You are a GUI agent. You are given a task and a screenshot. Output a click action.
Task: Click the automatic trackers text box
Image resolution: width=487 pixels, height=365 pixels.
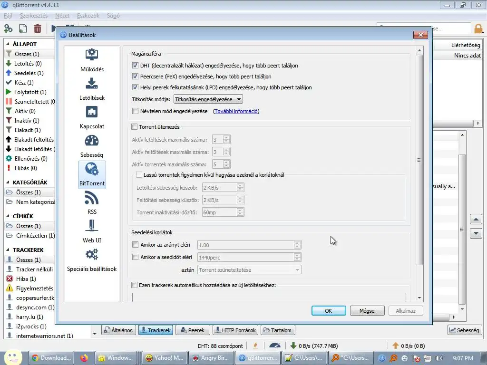269,298
